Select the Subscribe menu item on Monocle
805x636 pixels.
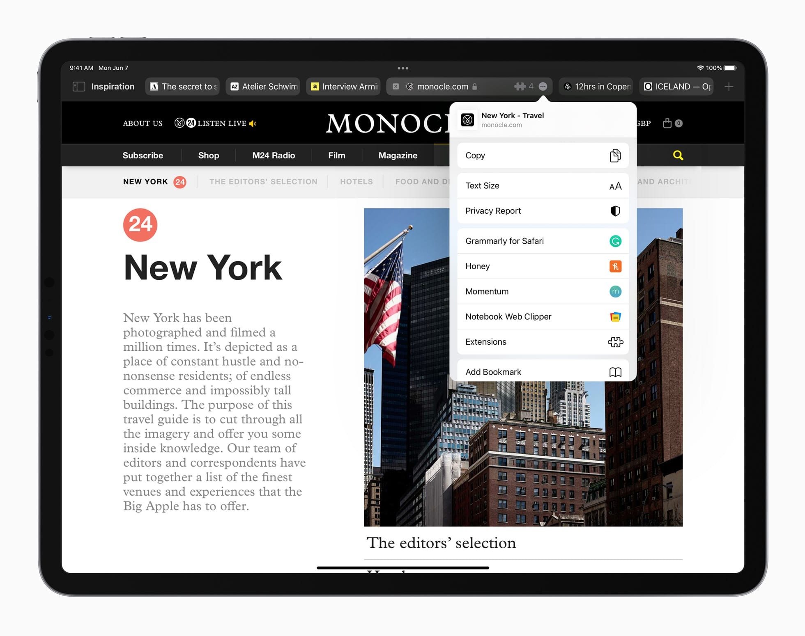coord(143,156)
